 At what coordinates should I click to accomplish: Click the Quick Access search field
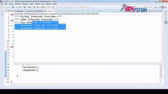(x=148, y=7)
